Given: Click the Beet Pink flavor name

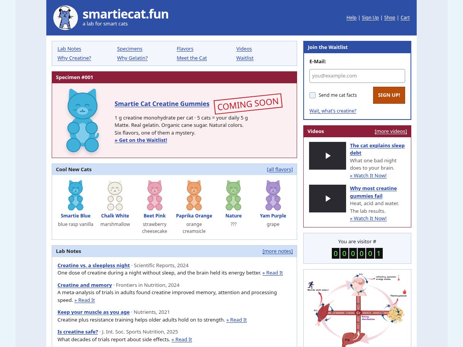Looking at the screenshot, I should point(155,216).
